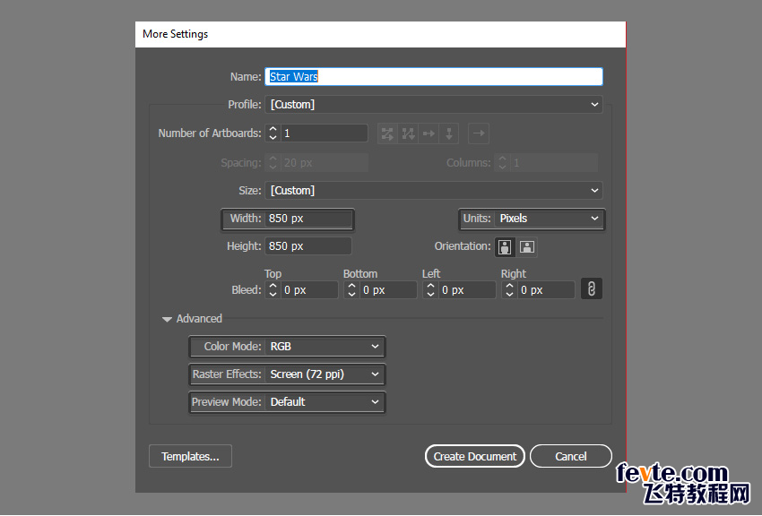
Task: Open the Profile dropdown
Action: (434, 105)
